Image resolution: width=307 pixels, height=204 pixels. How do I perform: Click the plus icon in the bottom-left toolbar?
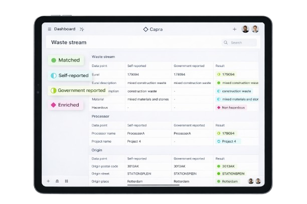click(x=49, y=181)
